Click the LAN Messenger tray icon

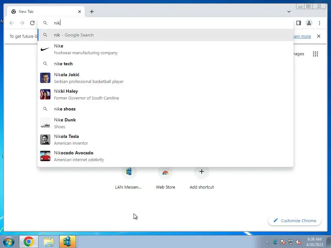tap(275, 242)
